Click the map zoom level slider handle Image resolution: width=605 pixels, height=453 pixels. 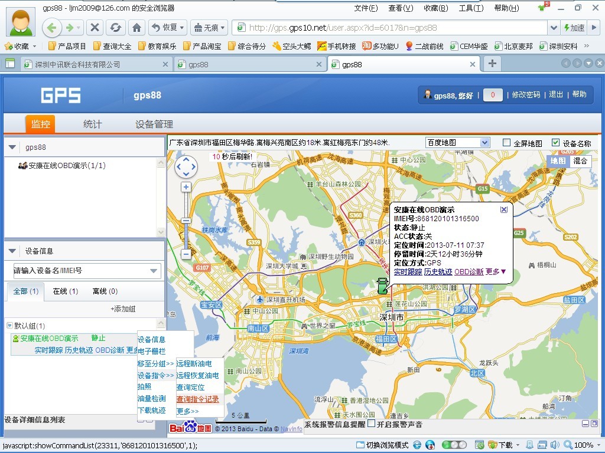(x=186, y=221)
